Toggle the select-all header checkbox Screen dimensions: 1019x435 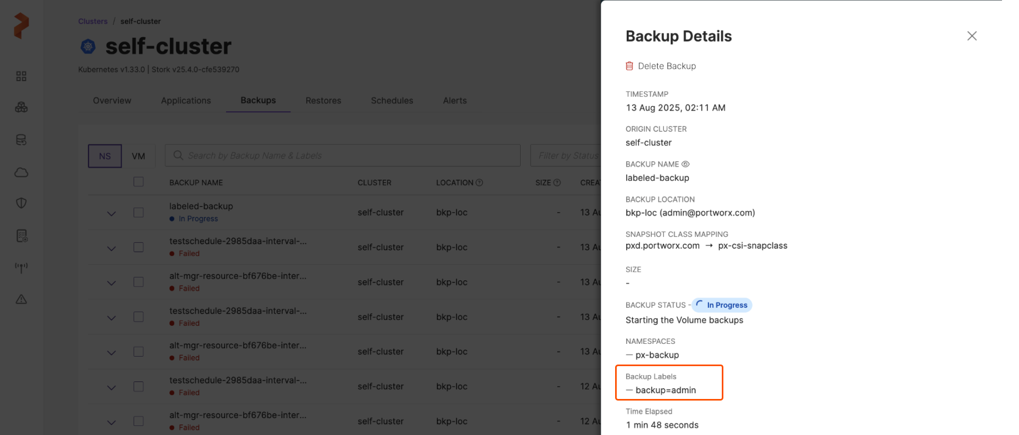point(139,182)
